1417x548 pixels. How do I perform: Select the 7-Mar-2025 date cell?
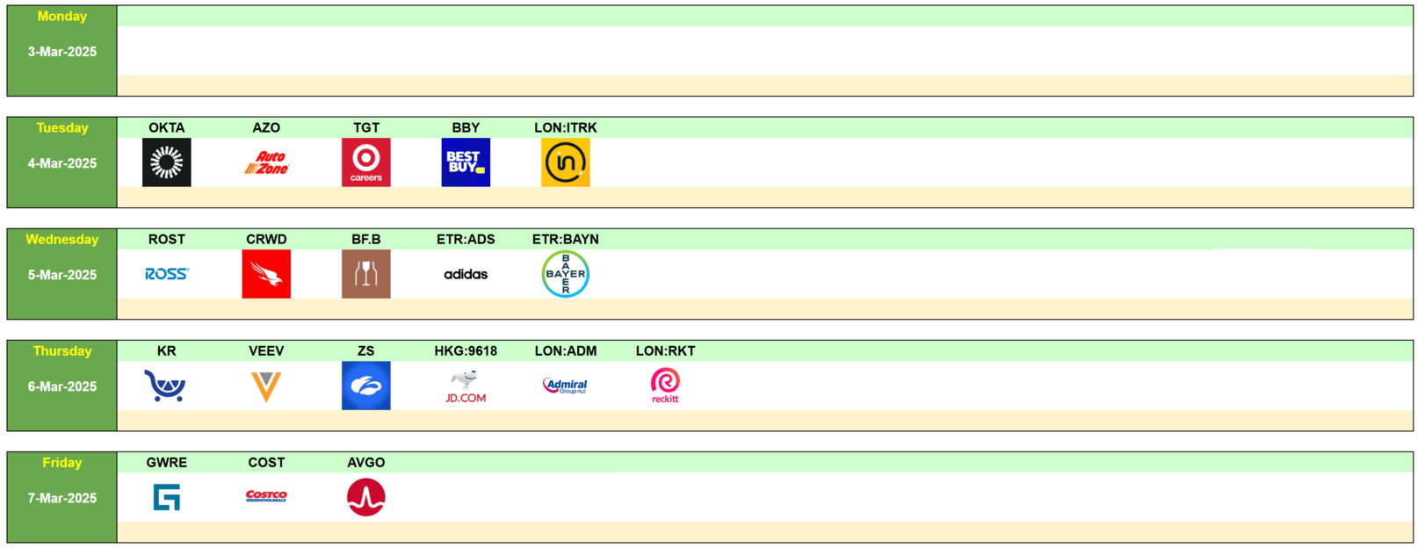click(62, 498)
